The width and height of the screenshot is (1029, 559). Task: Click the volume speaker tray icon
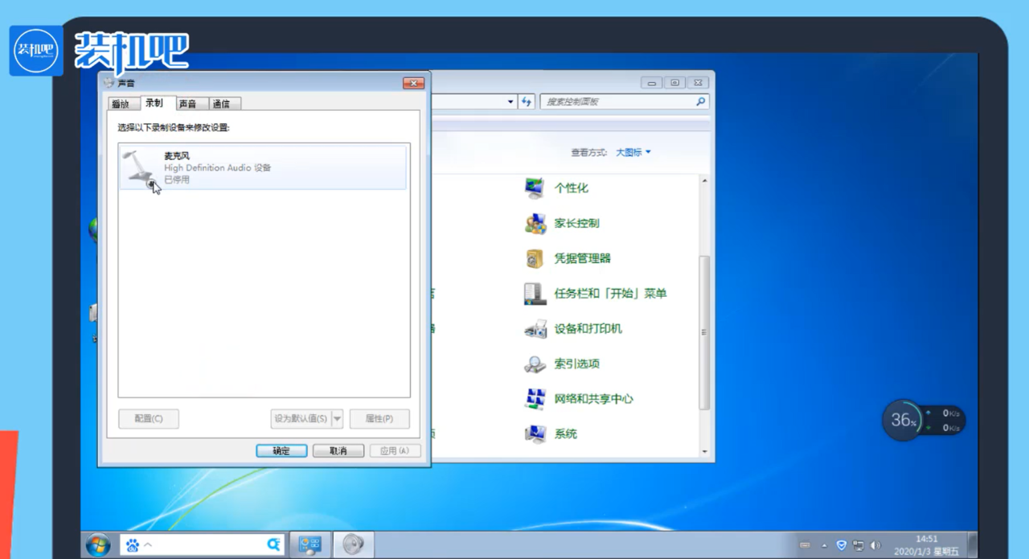(875, 545)
